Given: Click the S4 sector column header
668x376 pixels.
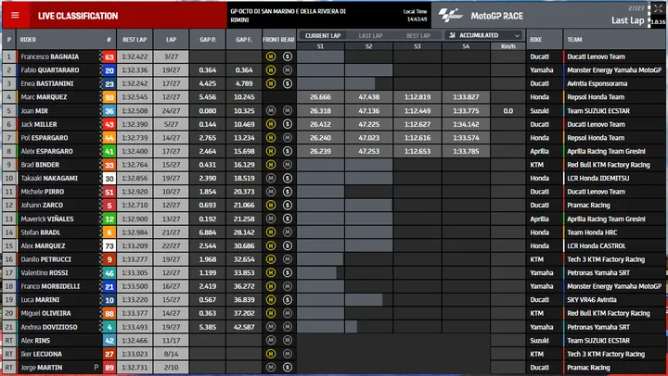Looking at the screenshot, I should 466,46.
